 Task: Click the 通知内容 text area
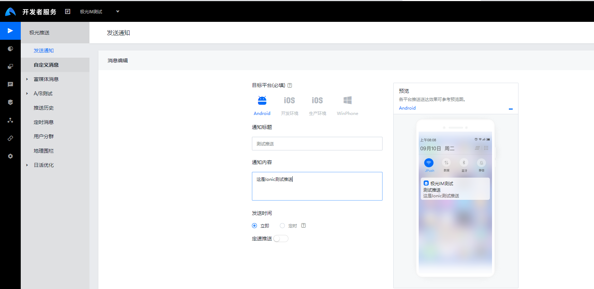(x=317, y=186)
